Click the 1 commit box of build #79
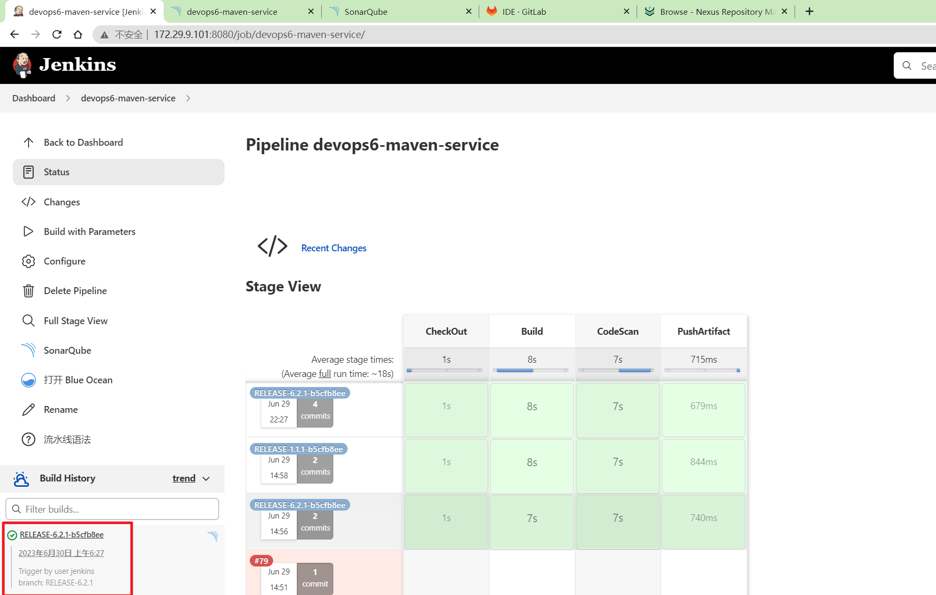Image resolution: width=936 pixels, height=595 pixels. click(x=315, y=579)
